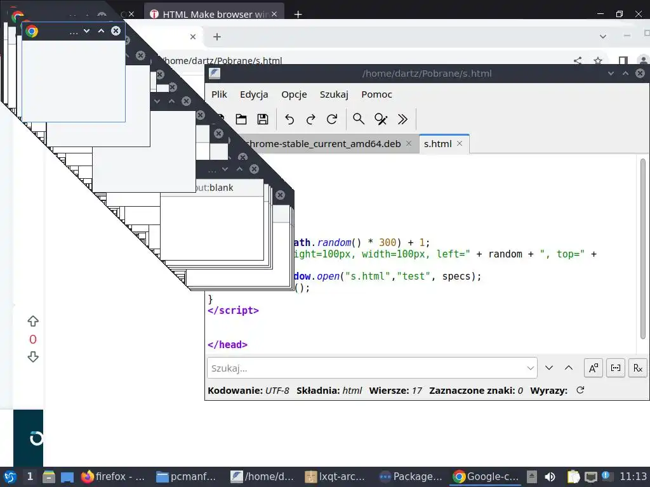The width and height of the screenshot is (650, 487).
Task: Click the save floppy disk toolbar icon
Action: 263,119
